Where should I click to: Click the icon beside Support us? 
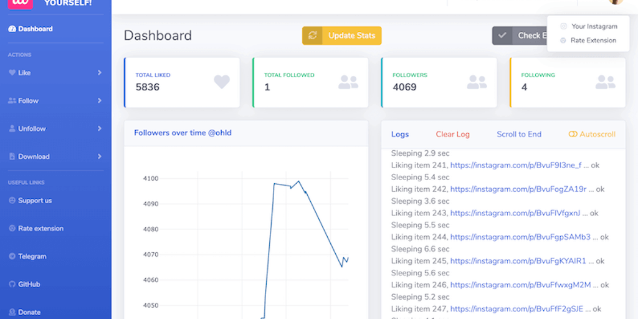[x=12, y=201]
